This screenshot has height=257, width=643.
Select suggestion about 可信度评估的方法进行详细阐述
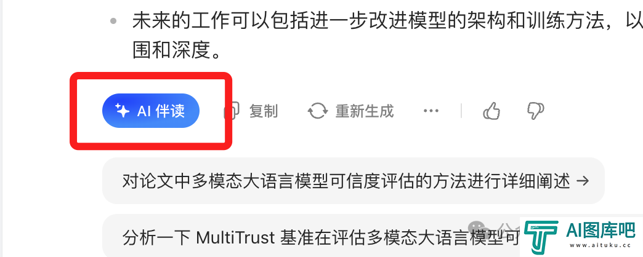pyautogui.click(x=353, y=181)
